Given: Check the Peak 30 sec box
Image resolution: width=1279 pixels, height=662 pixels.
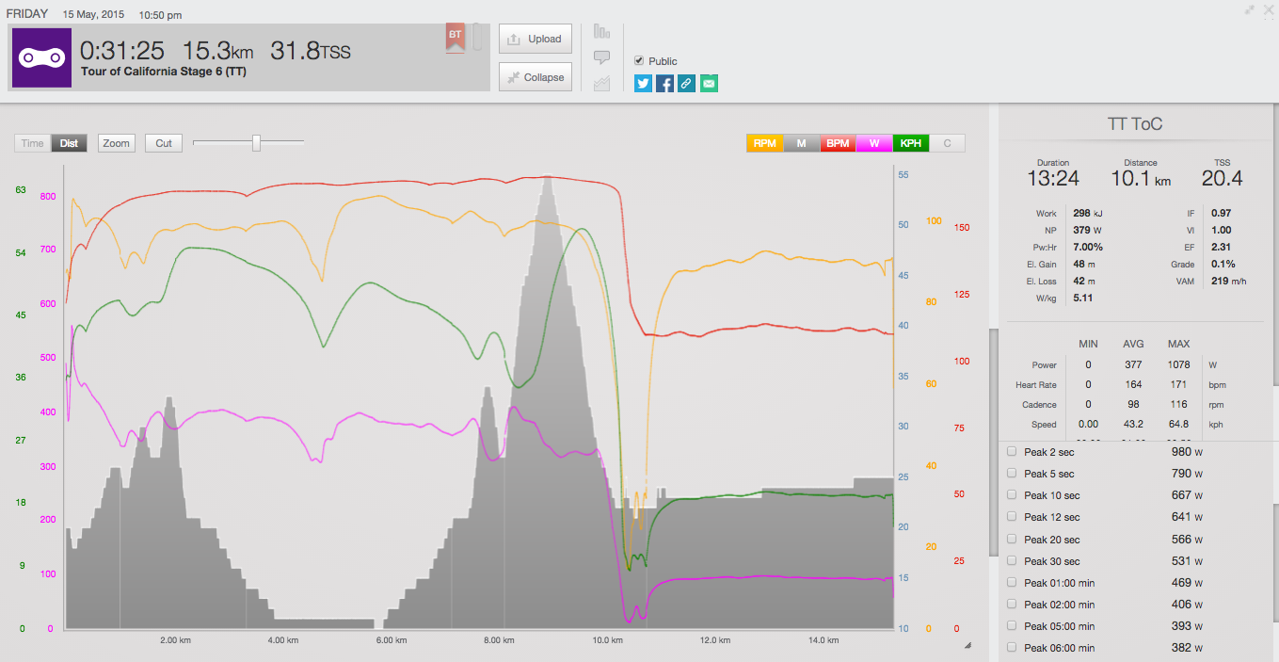Looking at the screenshot, I should [x=1012, y=560].
